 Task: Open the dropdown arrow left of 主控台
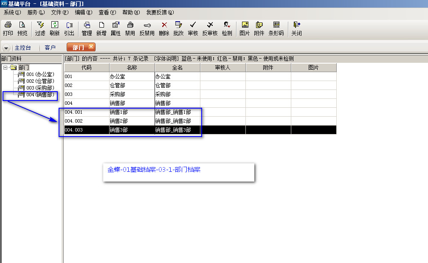tap(6, 48)
